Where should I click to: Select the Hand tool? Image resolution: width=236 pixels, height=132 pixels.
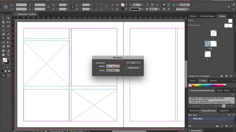click(3, 55)
